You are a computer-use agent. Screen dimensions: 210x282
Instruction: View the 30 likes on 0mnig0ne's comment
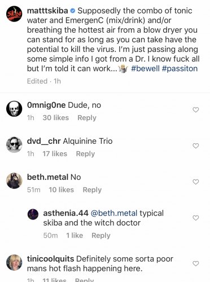coord(56,118)
